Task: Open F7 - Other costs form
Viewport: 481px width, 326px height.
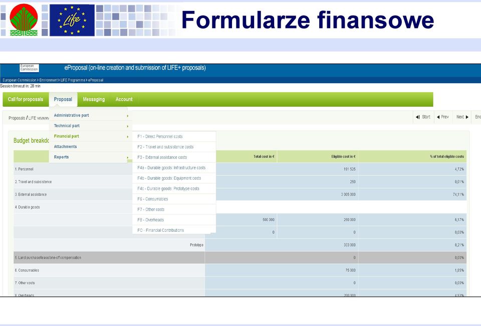Action: pos(174,209)
